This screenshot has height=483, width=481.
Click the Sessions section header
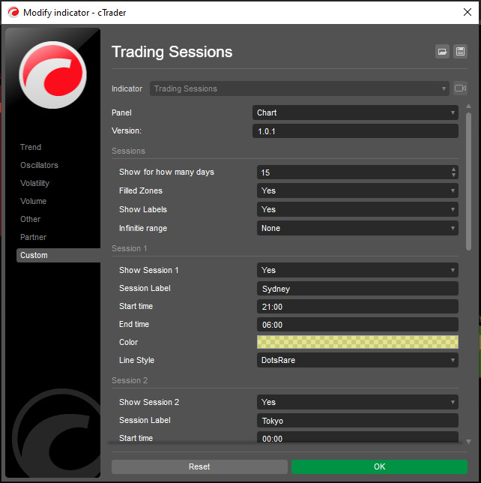[128, 151]
